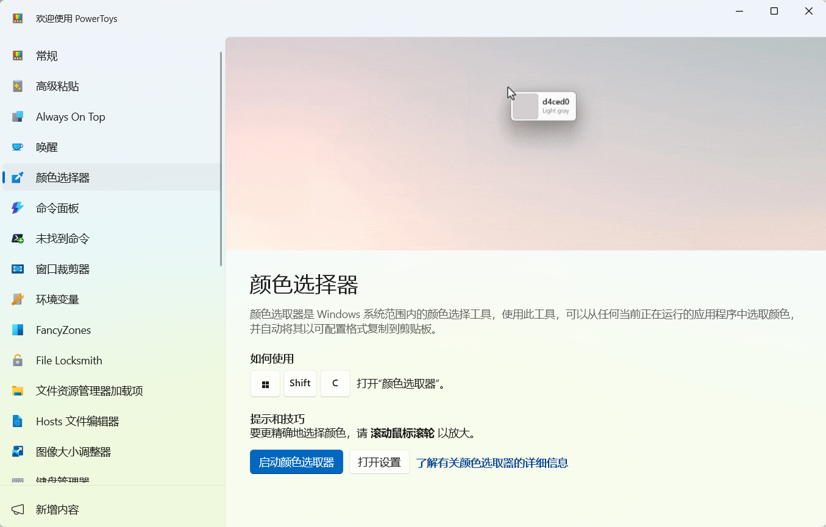Open the 常规 page
Screen dimensions: 826x527
[112, 56]
